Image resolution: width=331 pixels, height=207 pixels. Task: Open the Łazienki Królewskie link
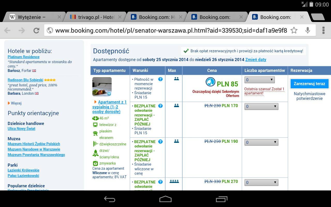24,170
